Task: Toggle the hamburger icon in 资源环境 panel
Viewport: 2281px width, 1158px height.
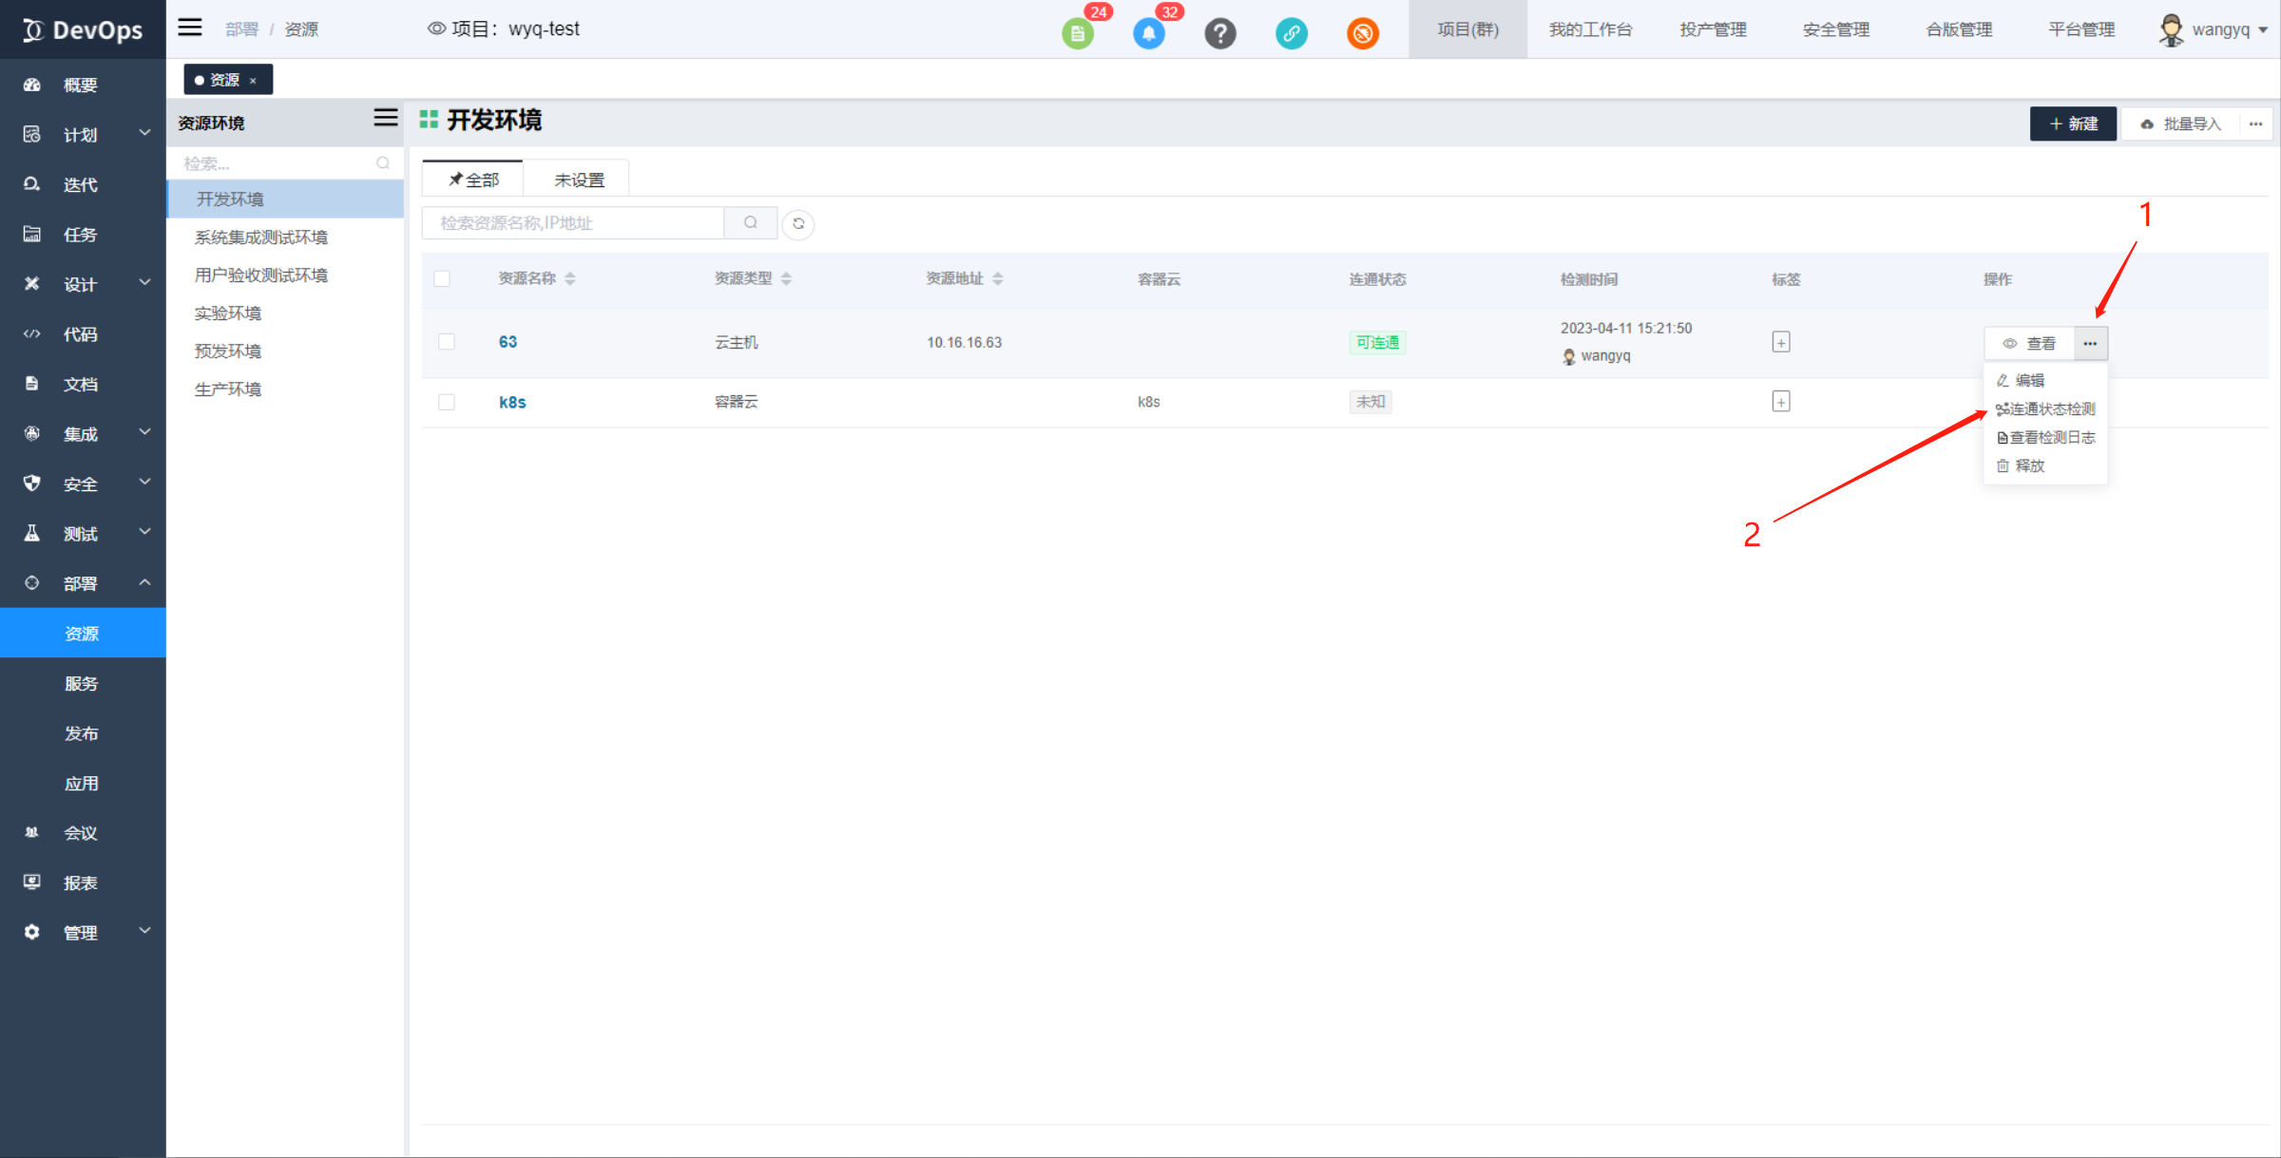Action: click(385, 118)
